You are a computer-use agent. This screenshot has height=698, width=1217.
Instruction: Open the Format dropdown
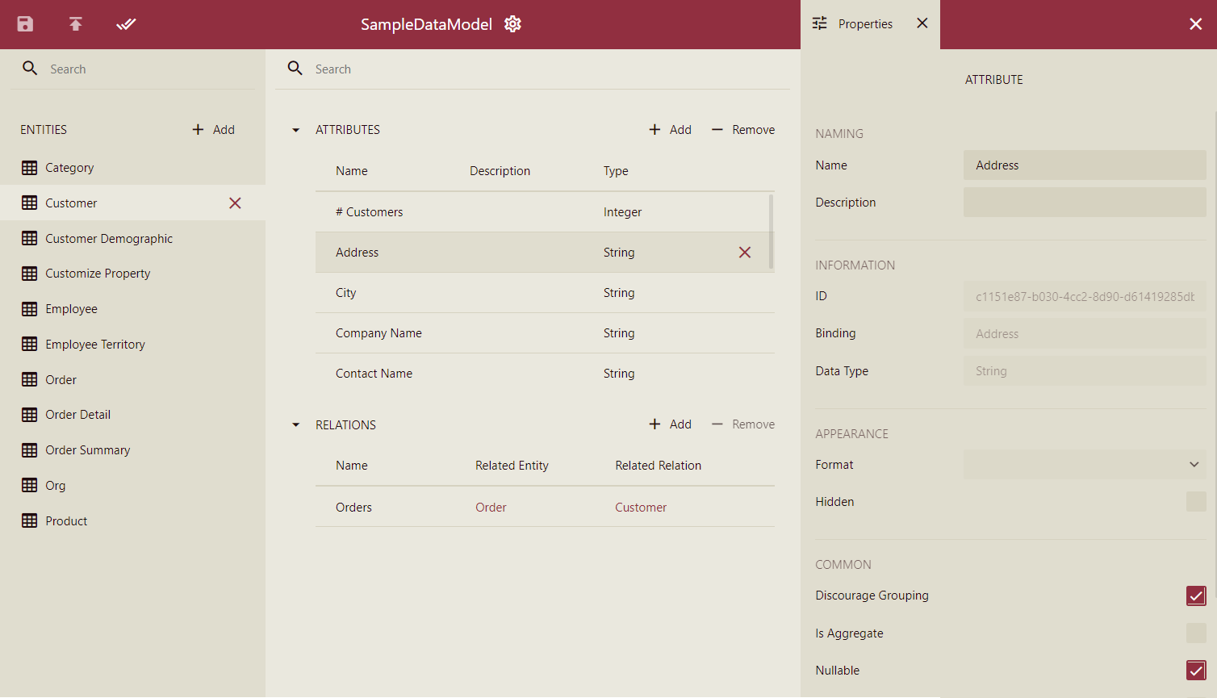click(1084, 465)
